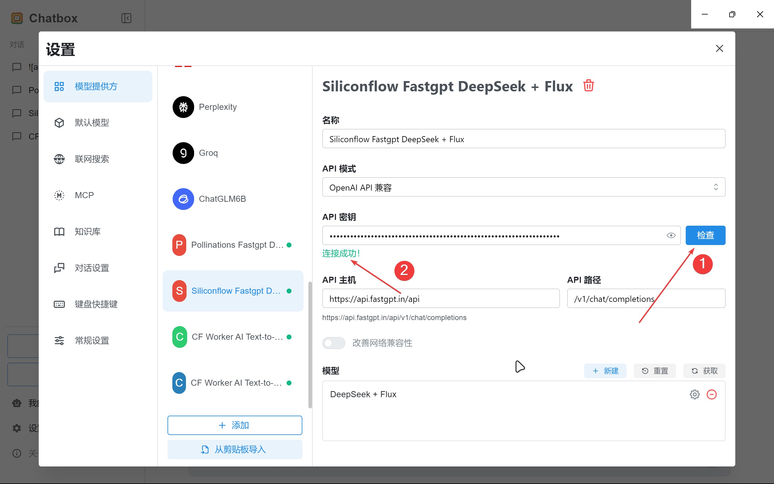Image resolution: width=774 pixels, height=484 pixels.
Task: Toggle 改善网络兼容性 switch
Action: (x=333, y=343)
